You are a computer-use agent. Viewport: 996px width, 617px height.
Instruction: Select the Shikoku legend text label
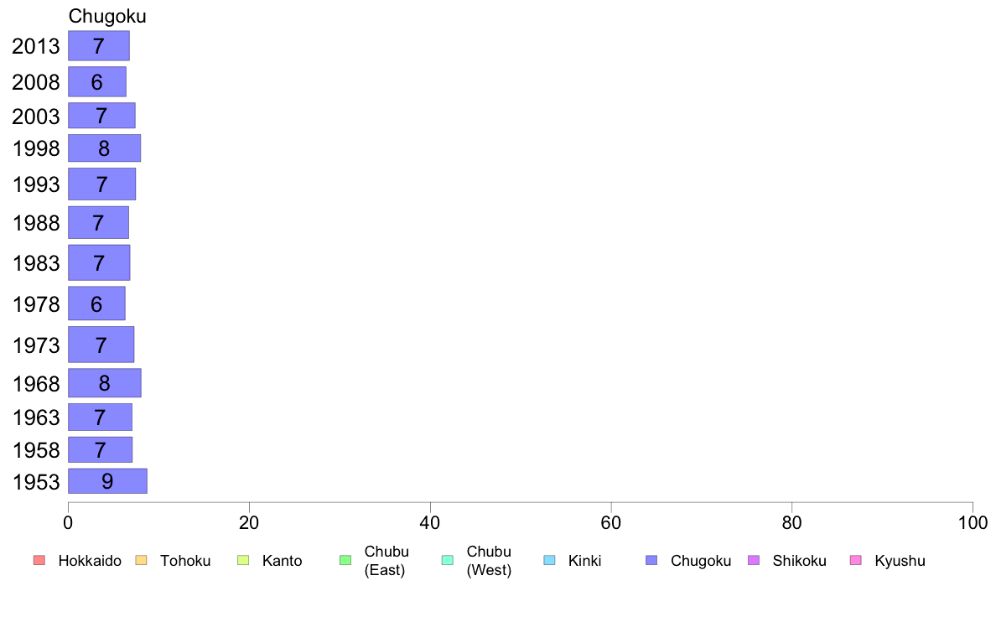799,561
